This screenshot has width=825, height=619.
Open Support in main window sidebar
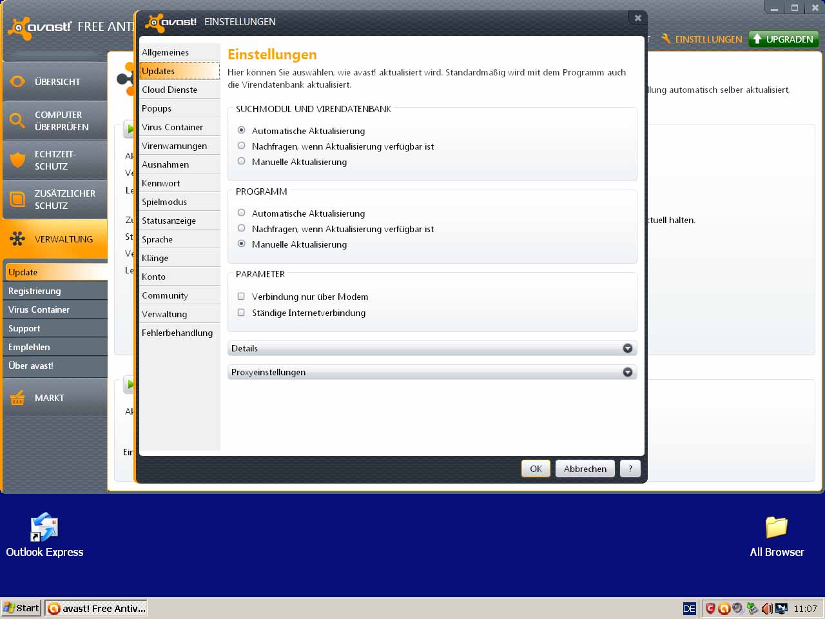coord(55,328)
